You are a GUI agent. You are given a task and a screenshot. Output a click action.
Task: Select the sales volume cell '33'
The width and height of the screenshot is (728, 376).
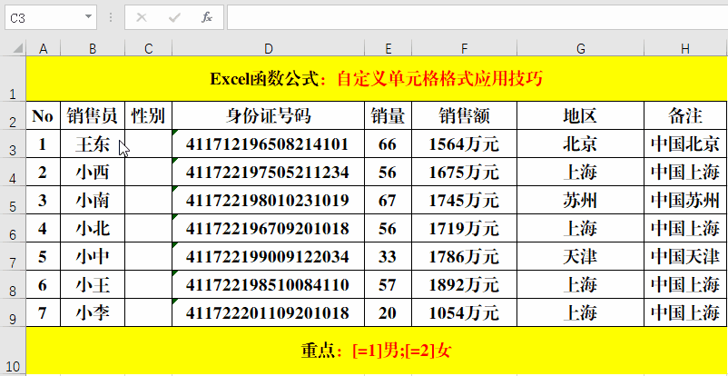point(389,256)
